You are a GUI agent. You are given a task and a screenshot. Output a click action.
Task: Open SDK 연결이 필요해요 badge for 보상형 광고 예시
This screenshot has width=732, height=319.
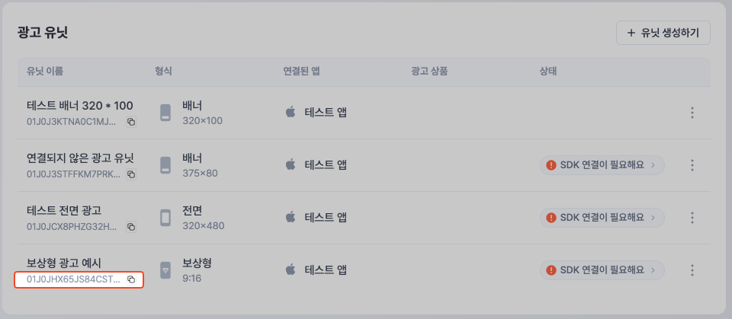[x=602, y=270]
